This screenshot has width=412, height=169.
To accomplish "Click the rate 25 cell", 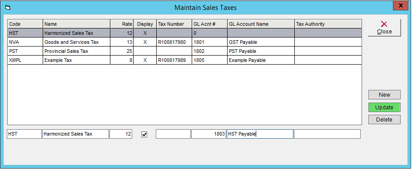I will click(122, 51).
